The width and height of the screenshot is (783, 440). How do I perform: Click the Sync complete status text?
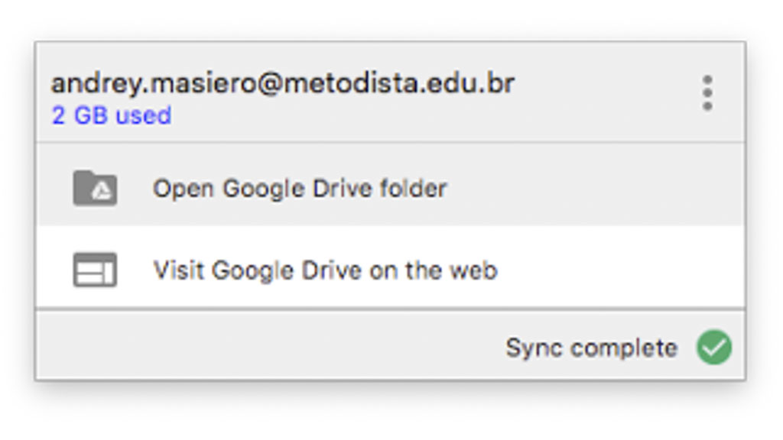click(x=591, y=348)
